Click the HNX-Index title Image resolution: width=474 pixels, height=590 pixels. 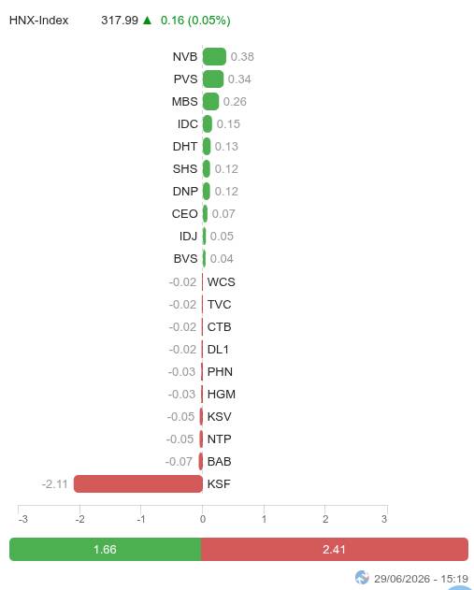pos(38,20)
